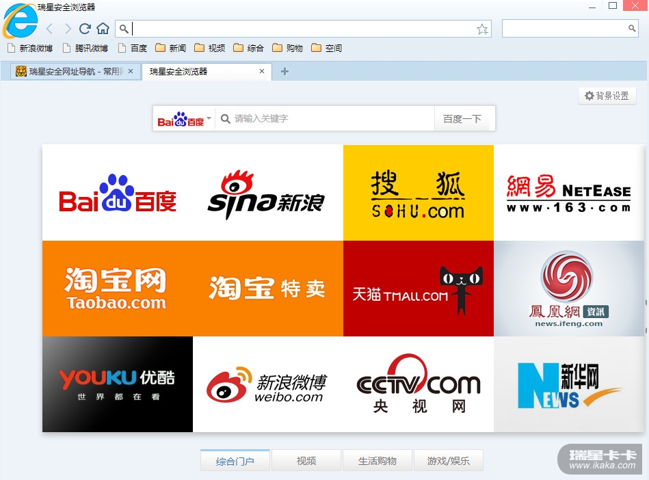Open the Sina 新浪 tile

click(x=268, y=192)
